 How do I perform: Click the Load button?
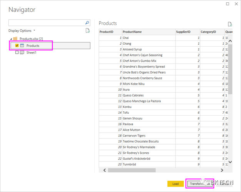pyautogui.click(x=176, y=184)
